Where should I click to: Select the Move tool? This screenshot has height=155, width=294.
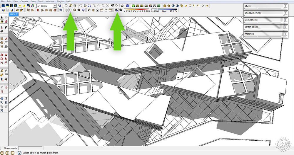(x=2, y=55)
